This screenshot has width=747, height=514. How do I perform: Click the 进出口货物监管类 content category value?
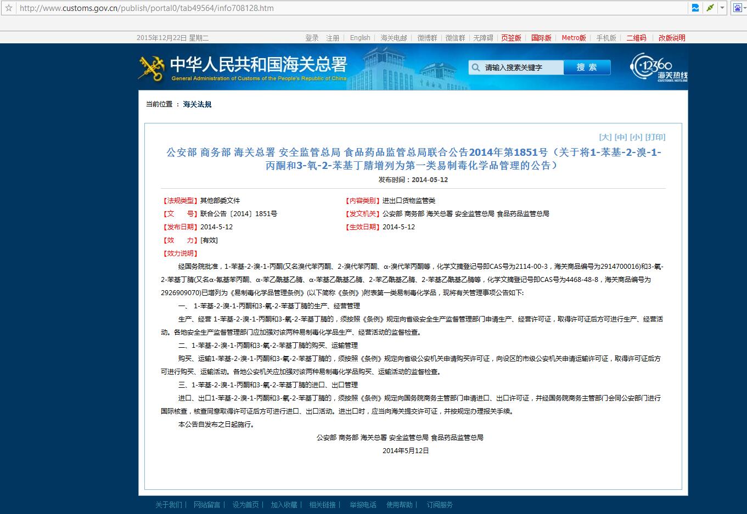click(x=409, y=201)
